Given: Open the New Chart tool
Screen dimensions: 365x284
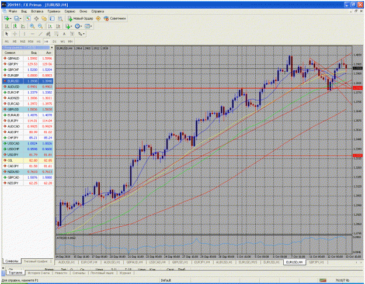Looking at the screenshot, I should click(6, 18).
